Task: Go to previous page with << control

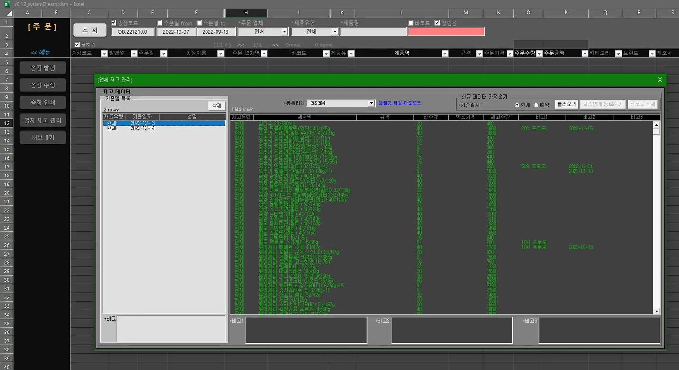Action: [x=241, y=45]
